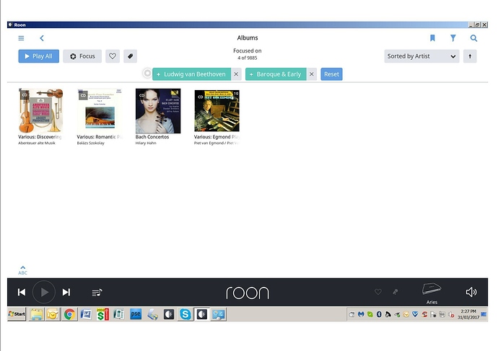This screenshot has height=351, width=498.
Task: Open the Windows Start button
Action: coord(17,314)
